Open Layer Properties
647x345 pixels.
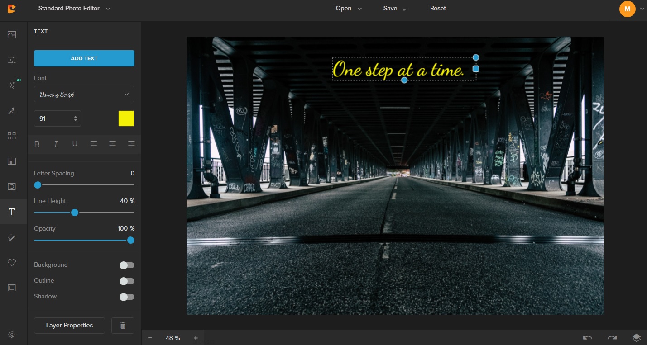tap(69, 326)
